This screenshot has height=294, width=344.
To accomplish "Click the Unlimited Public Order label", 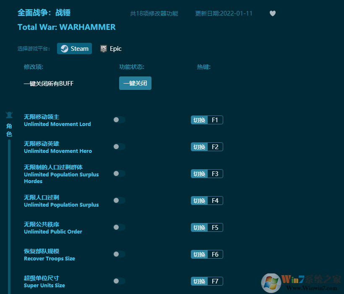I will coord(53,231).
